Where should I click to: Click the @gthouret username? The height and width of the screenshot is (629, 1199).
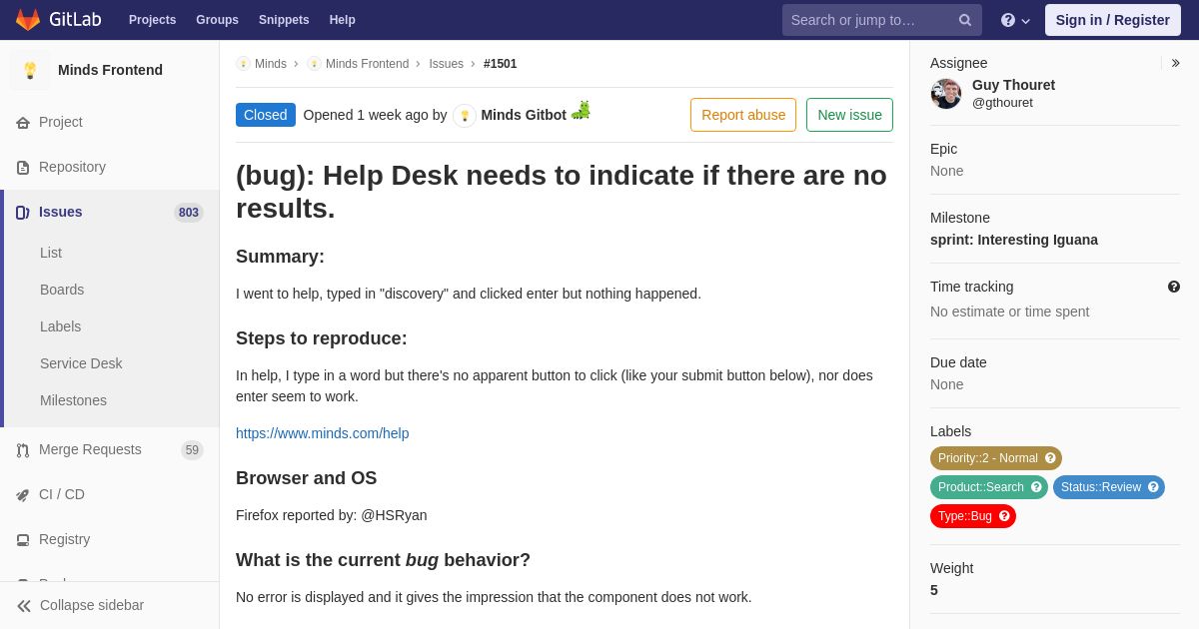(1002, 103)
